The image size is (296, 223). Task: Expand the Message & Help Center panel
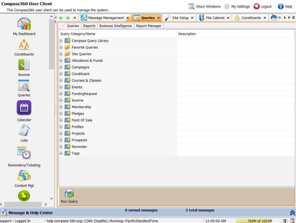[x=293, y=213]
